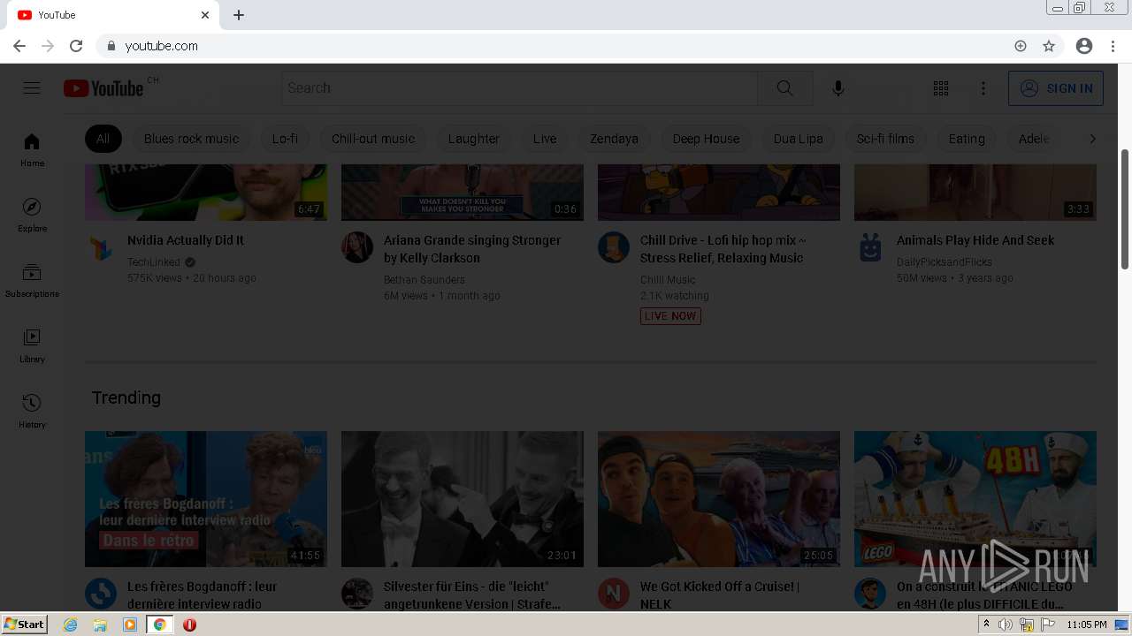Open TechLinked channel avatar
This screenshot has height=636, width=1132.
101,248
